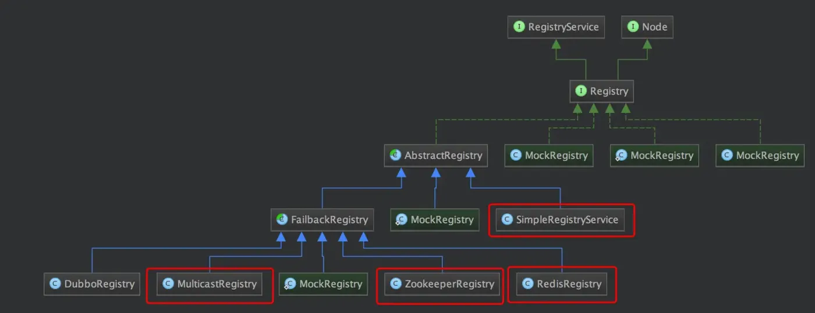This screenshot has width=815, height=313.
Task: Click the class icon on RedisRegistry node
Action: tap(528, 284)
